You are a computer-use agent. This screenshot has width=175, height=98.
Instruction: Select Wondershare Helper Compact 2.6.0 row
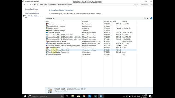pos(91,52)
